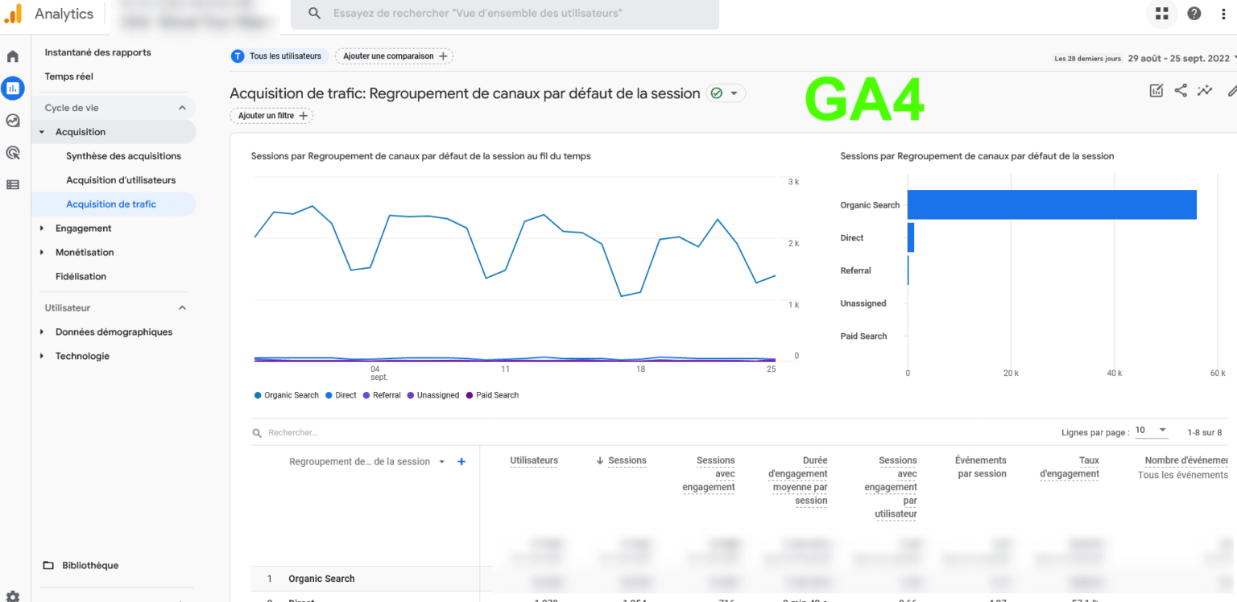Toggle the Paid Search legend entry

[492, 395]
